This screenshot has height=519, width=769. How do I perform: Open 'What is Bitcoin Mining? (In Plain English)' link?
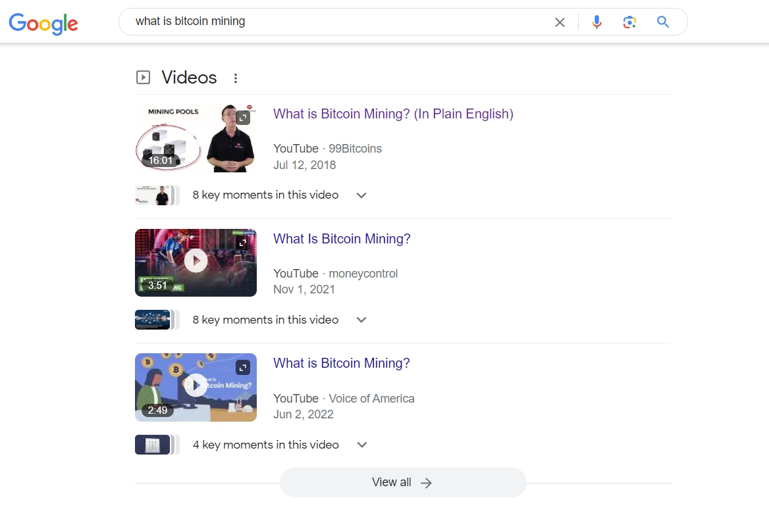(x=393, y=114)
